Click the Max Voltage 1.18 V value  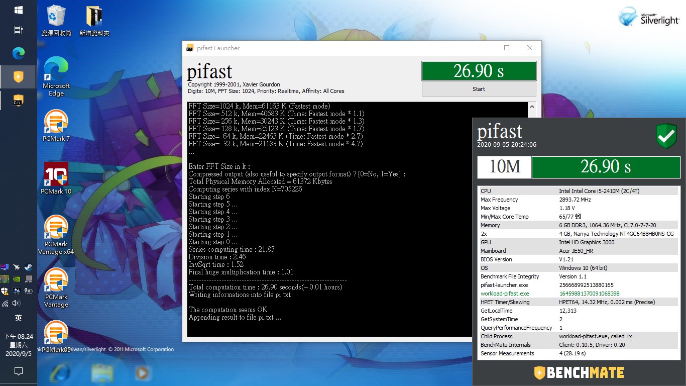pos(567,208)
